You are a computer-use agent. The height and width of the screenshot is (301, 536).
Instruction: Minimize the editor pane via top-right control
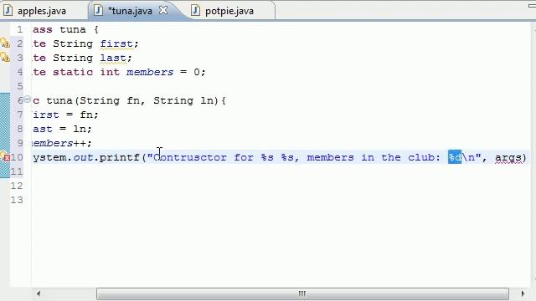pyautogui.click(x=532, y=6)
